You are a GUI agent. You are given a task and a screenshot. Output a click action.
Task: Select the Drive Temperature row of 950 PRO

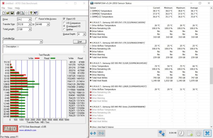click(144, 66)
